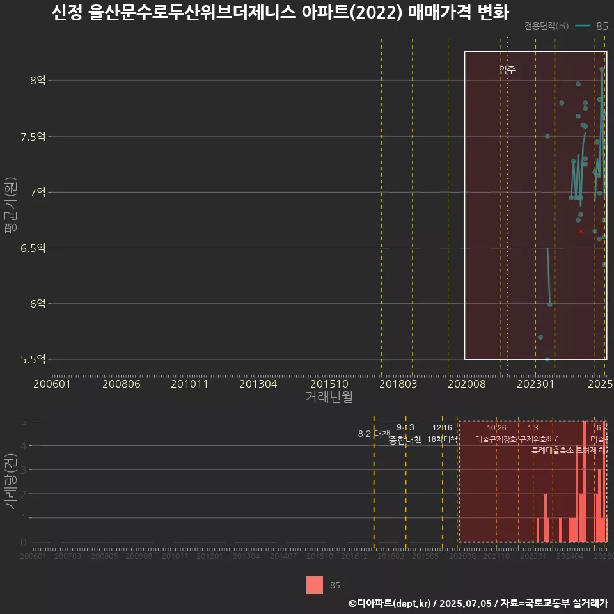Click 201304 on the price chart's x-axis
Image resolution: width=614 pixels, height=614 pixels.
258,383
